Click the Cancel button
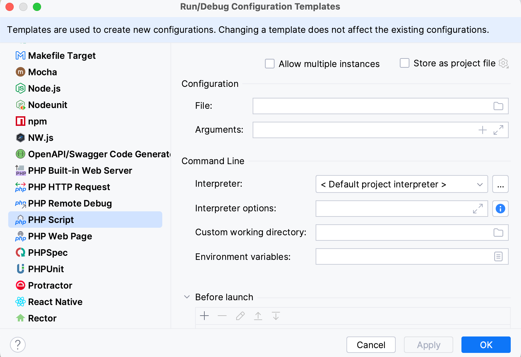Screen dimensions: 521x357 tap(371, 345)
